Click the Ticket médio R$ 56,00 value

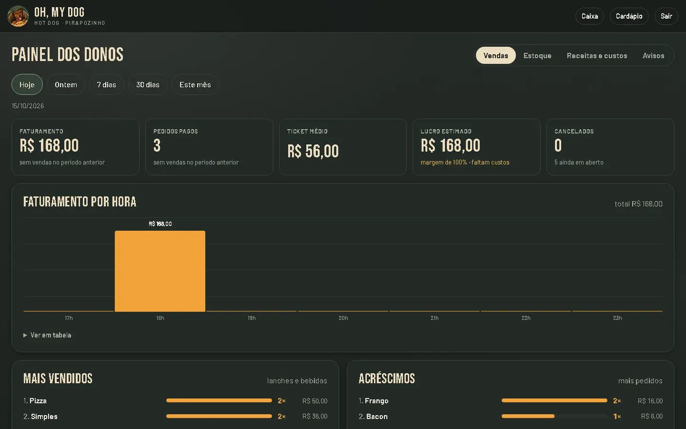(x=313, y=151)
